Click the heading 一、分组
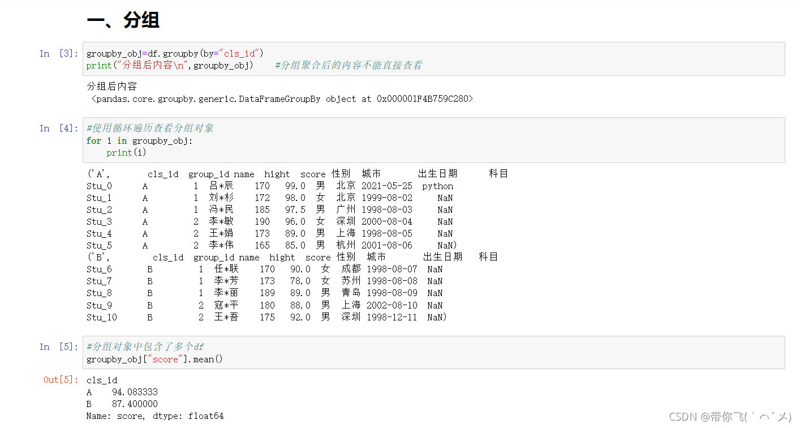Image resolution: width=800 pixels, height=428 pixels. pos(123,20)
